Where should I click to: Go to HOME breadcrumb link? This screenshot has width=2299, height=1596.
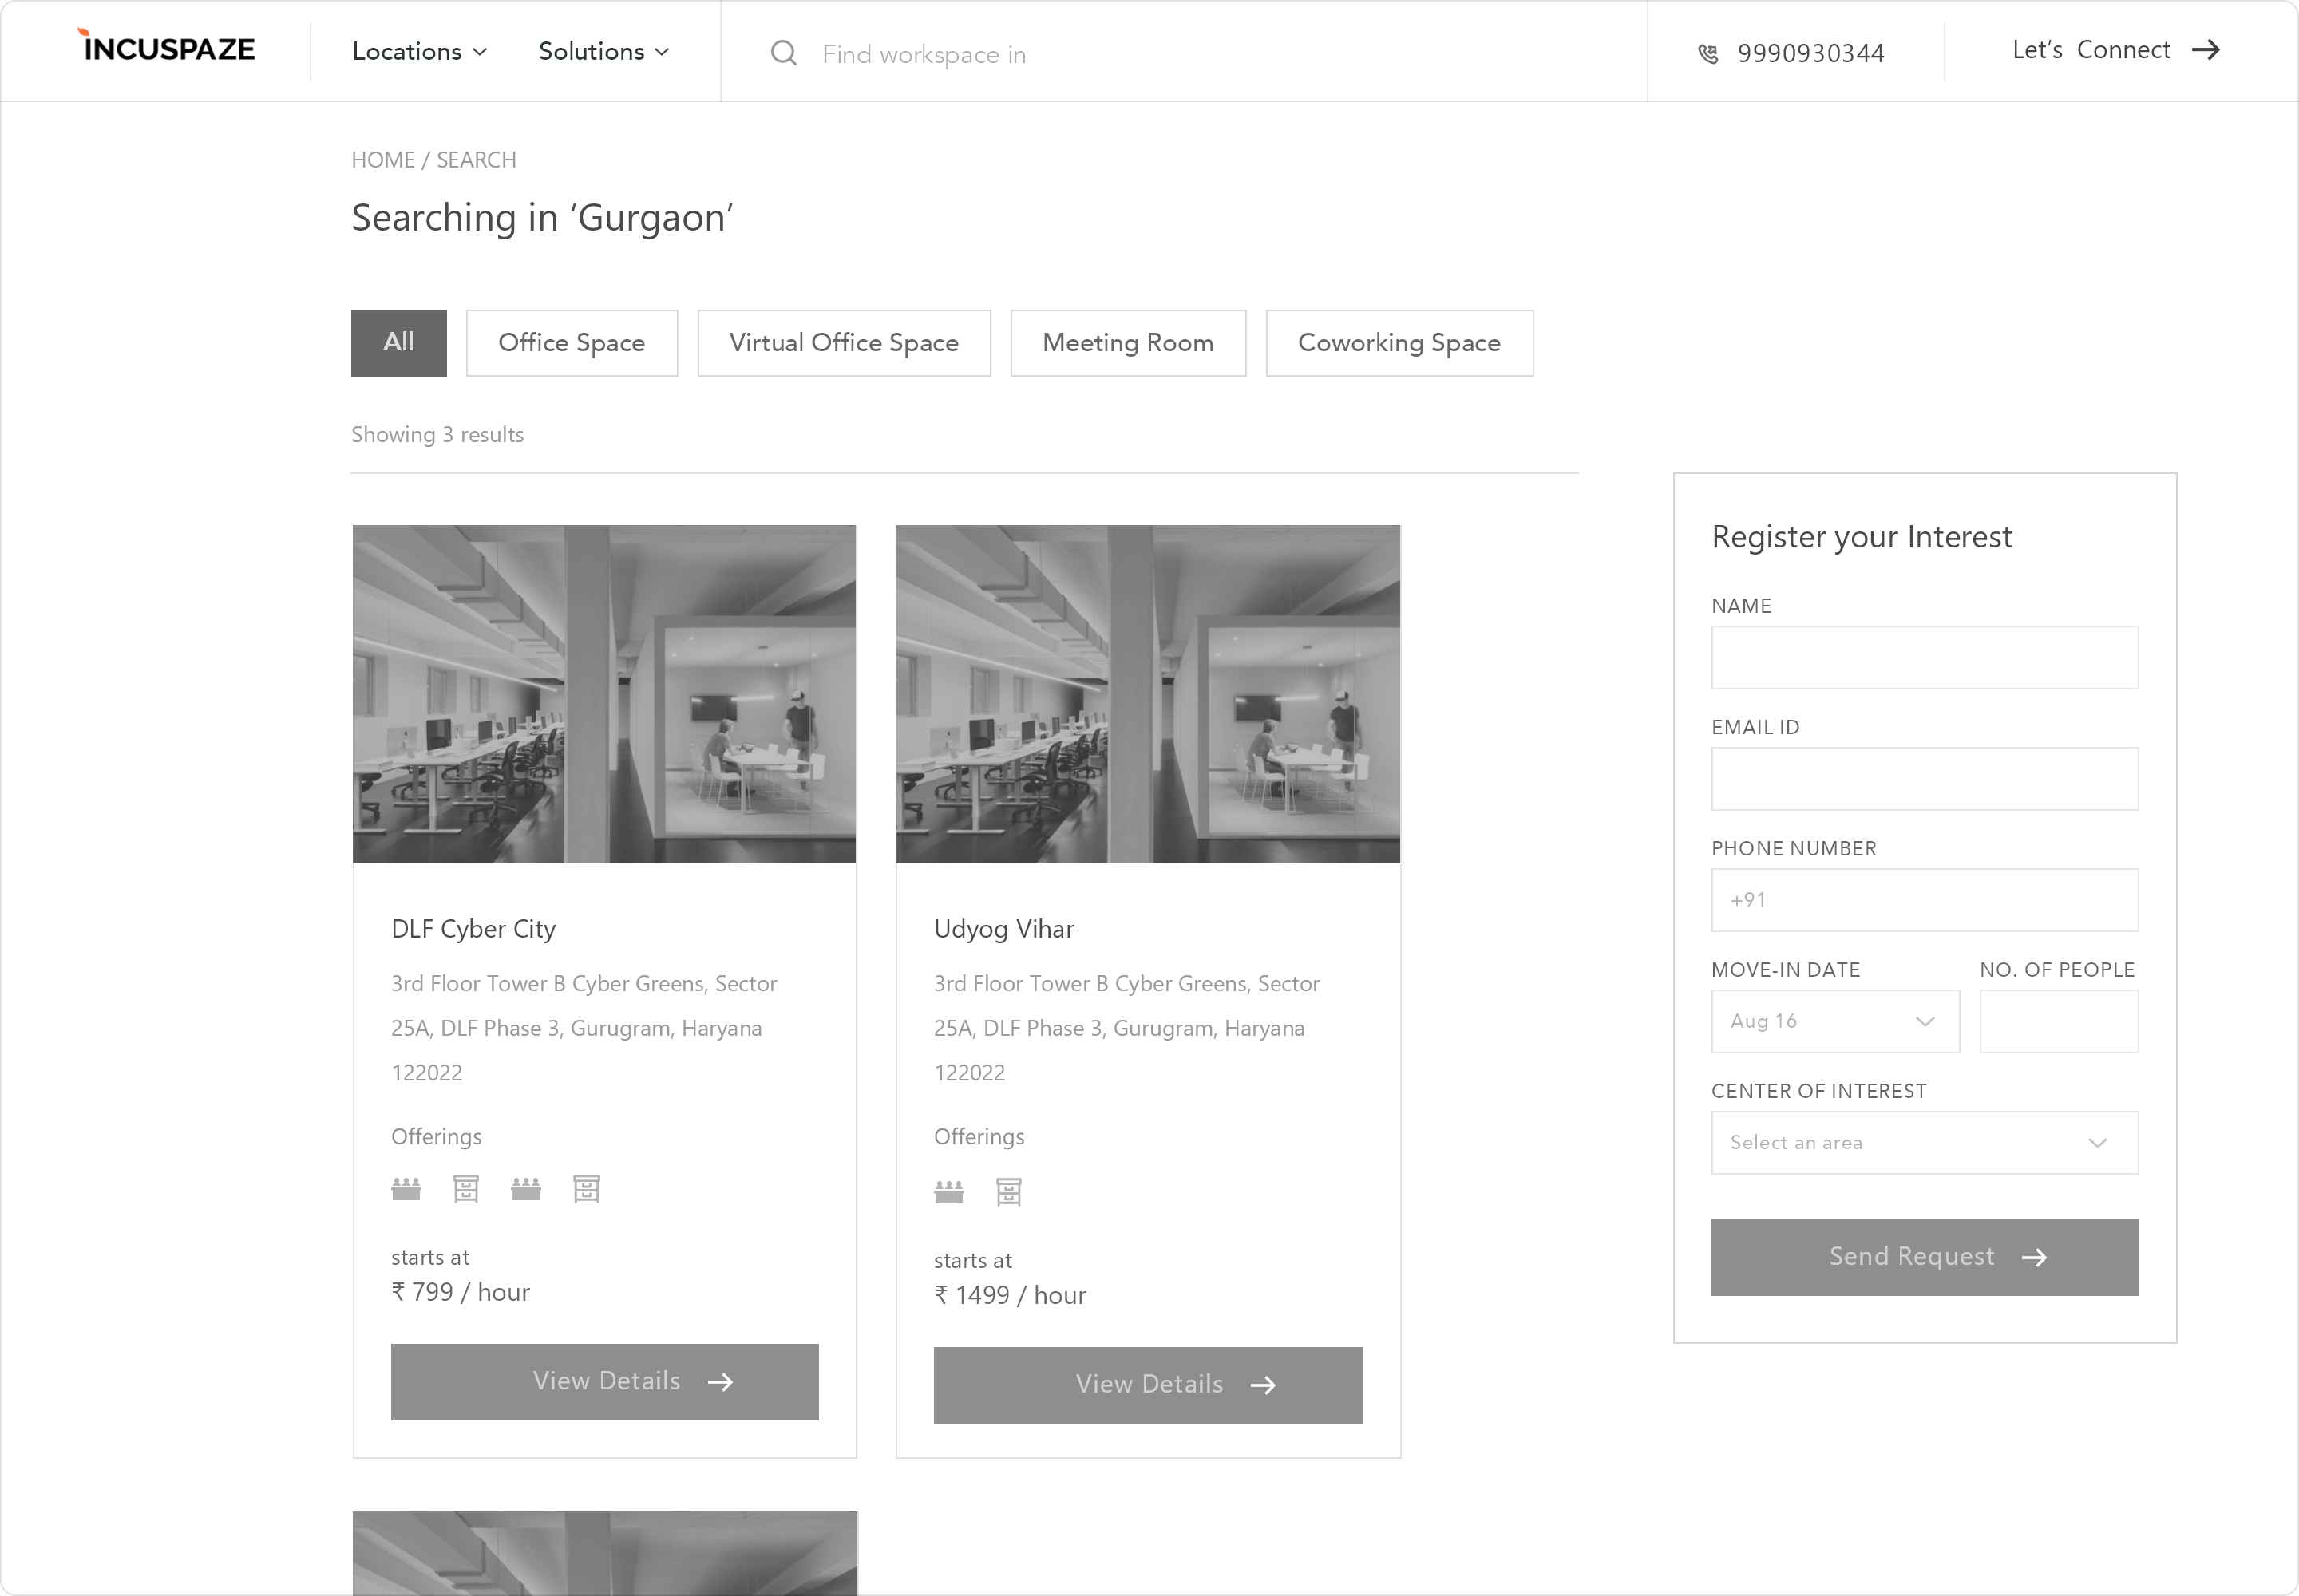coord(382,160)
